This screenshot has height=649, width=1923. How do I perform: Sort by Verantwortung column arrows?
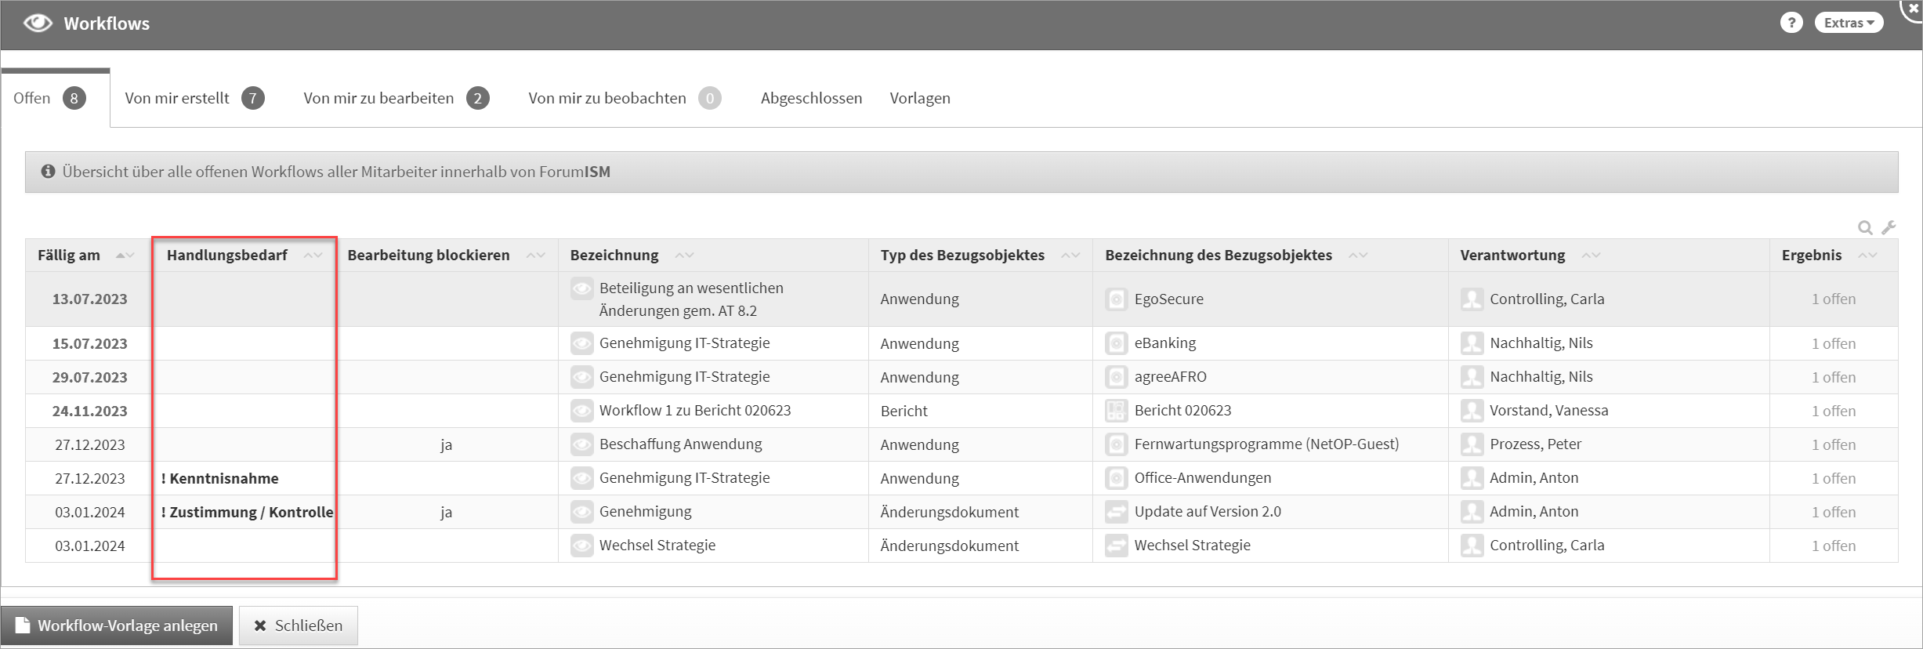pyautogui.click(x=1591, y=256)
